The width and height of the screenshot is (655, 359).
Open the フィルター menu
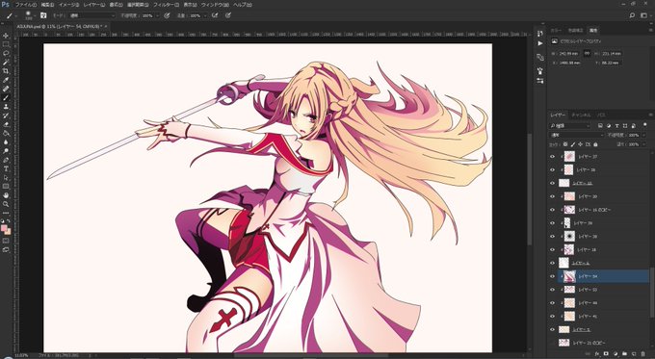point(167,5)
